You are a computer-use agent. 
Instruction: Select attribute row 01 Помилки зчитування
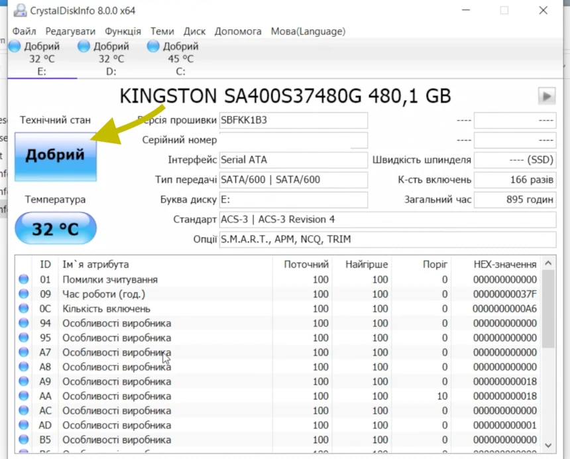(278, 280)
